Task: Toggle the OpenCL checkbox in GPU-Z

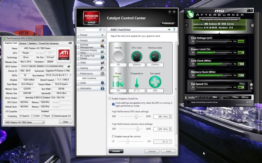Action: tap(20, 116)
